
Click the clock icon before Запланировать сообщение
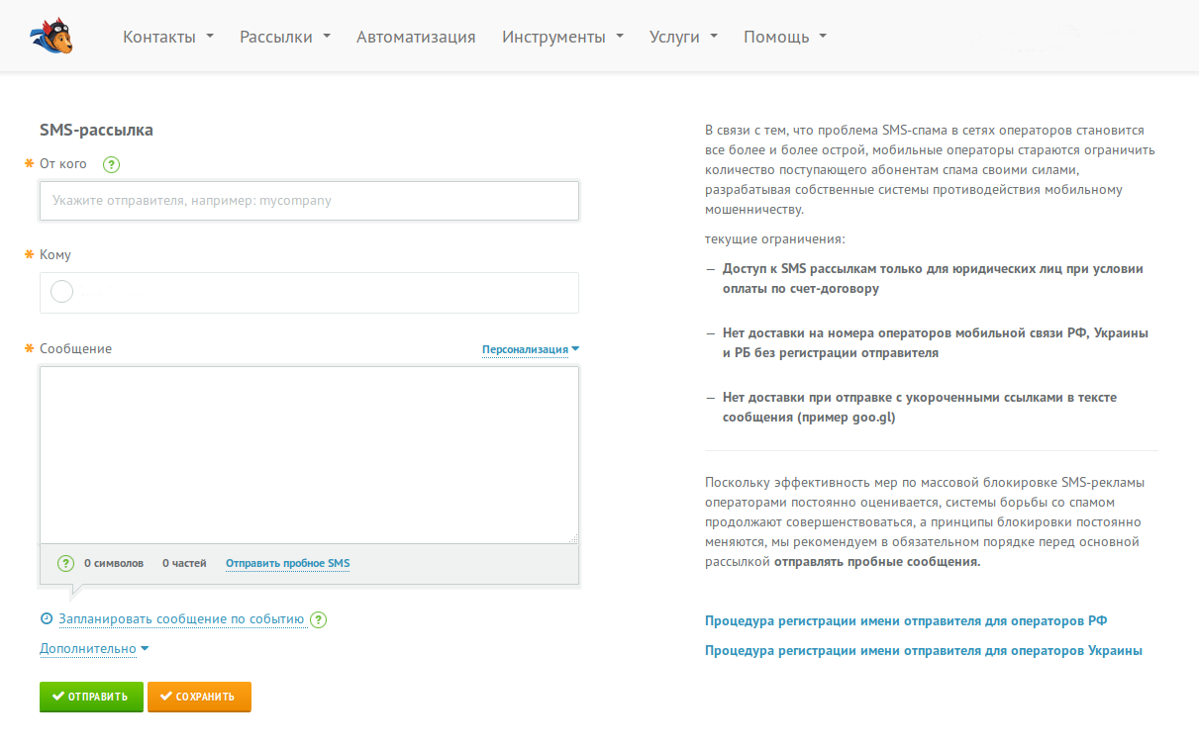point(46,619)
